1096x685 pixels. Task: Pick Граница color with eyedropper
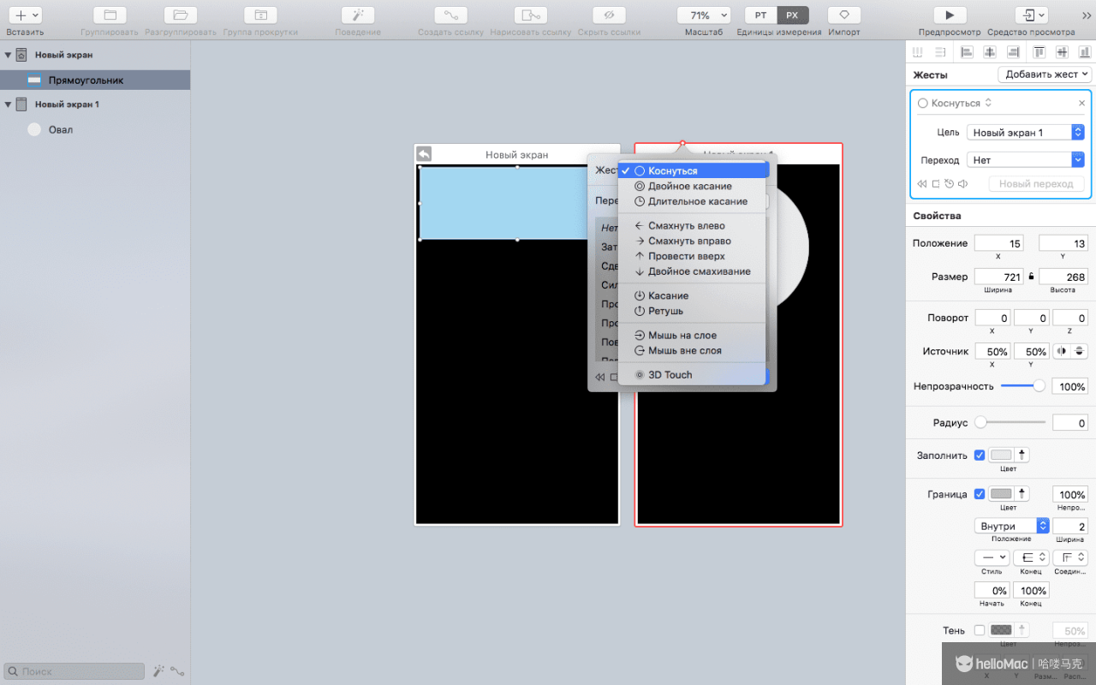click(1022, 494)
